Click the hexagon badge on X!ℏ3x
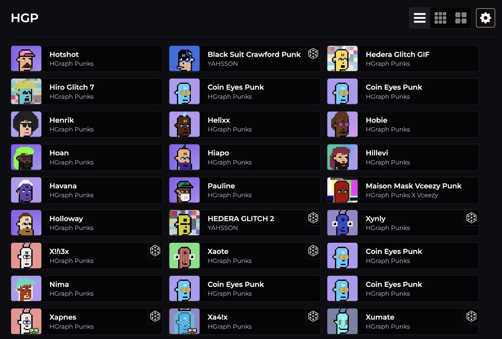502x339 pixels. pos(155,250)
